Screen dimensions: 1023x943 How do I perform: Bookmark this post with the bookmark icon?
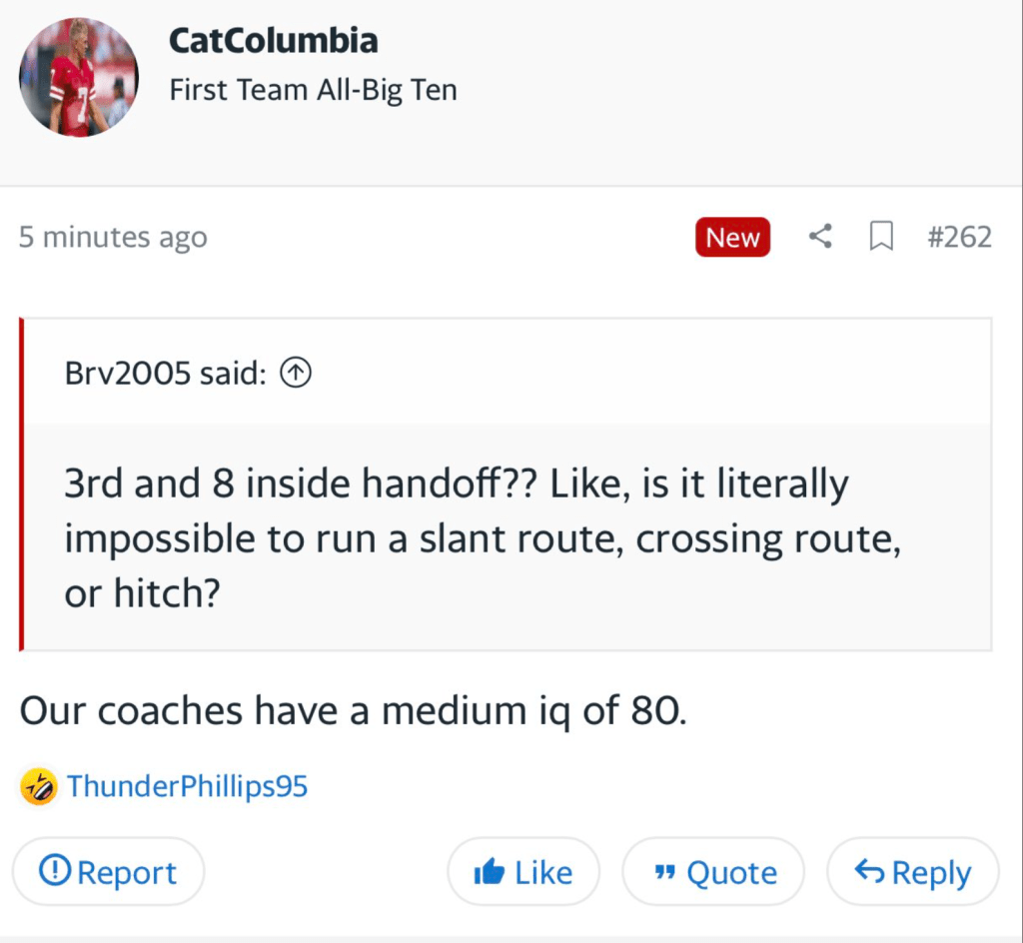click(881, 237)
